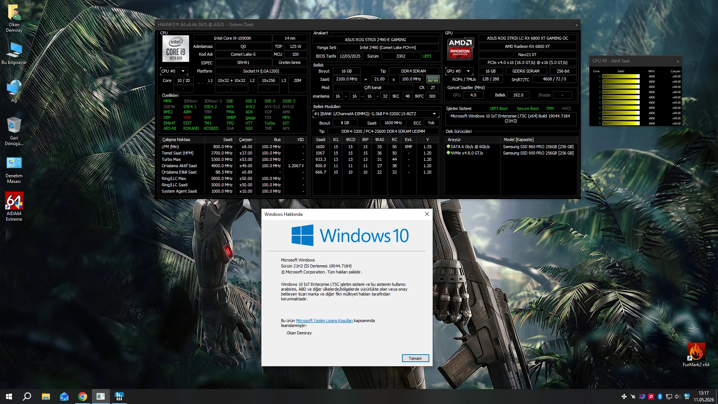
Task: Click the Bluetooth tray icon
Action: pyautogui.click(x=660, y=397)
